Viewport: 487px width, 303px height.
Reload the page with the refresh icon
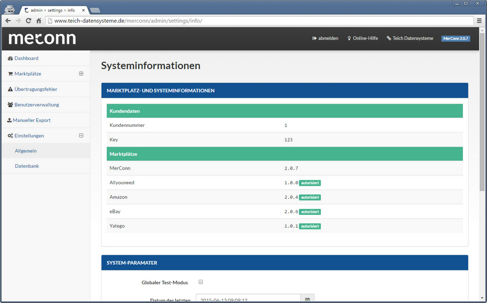[x=29, y=21]
